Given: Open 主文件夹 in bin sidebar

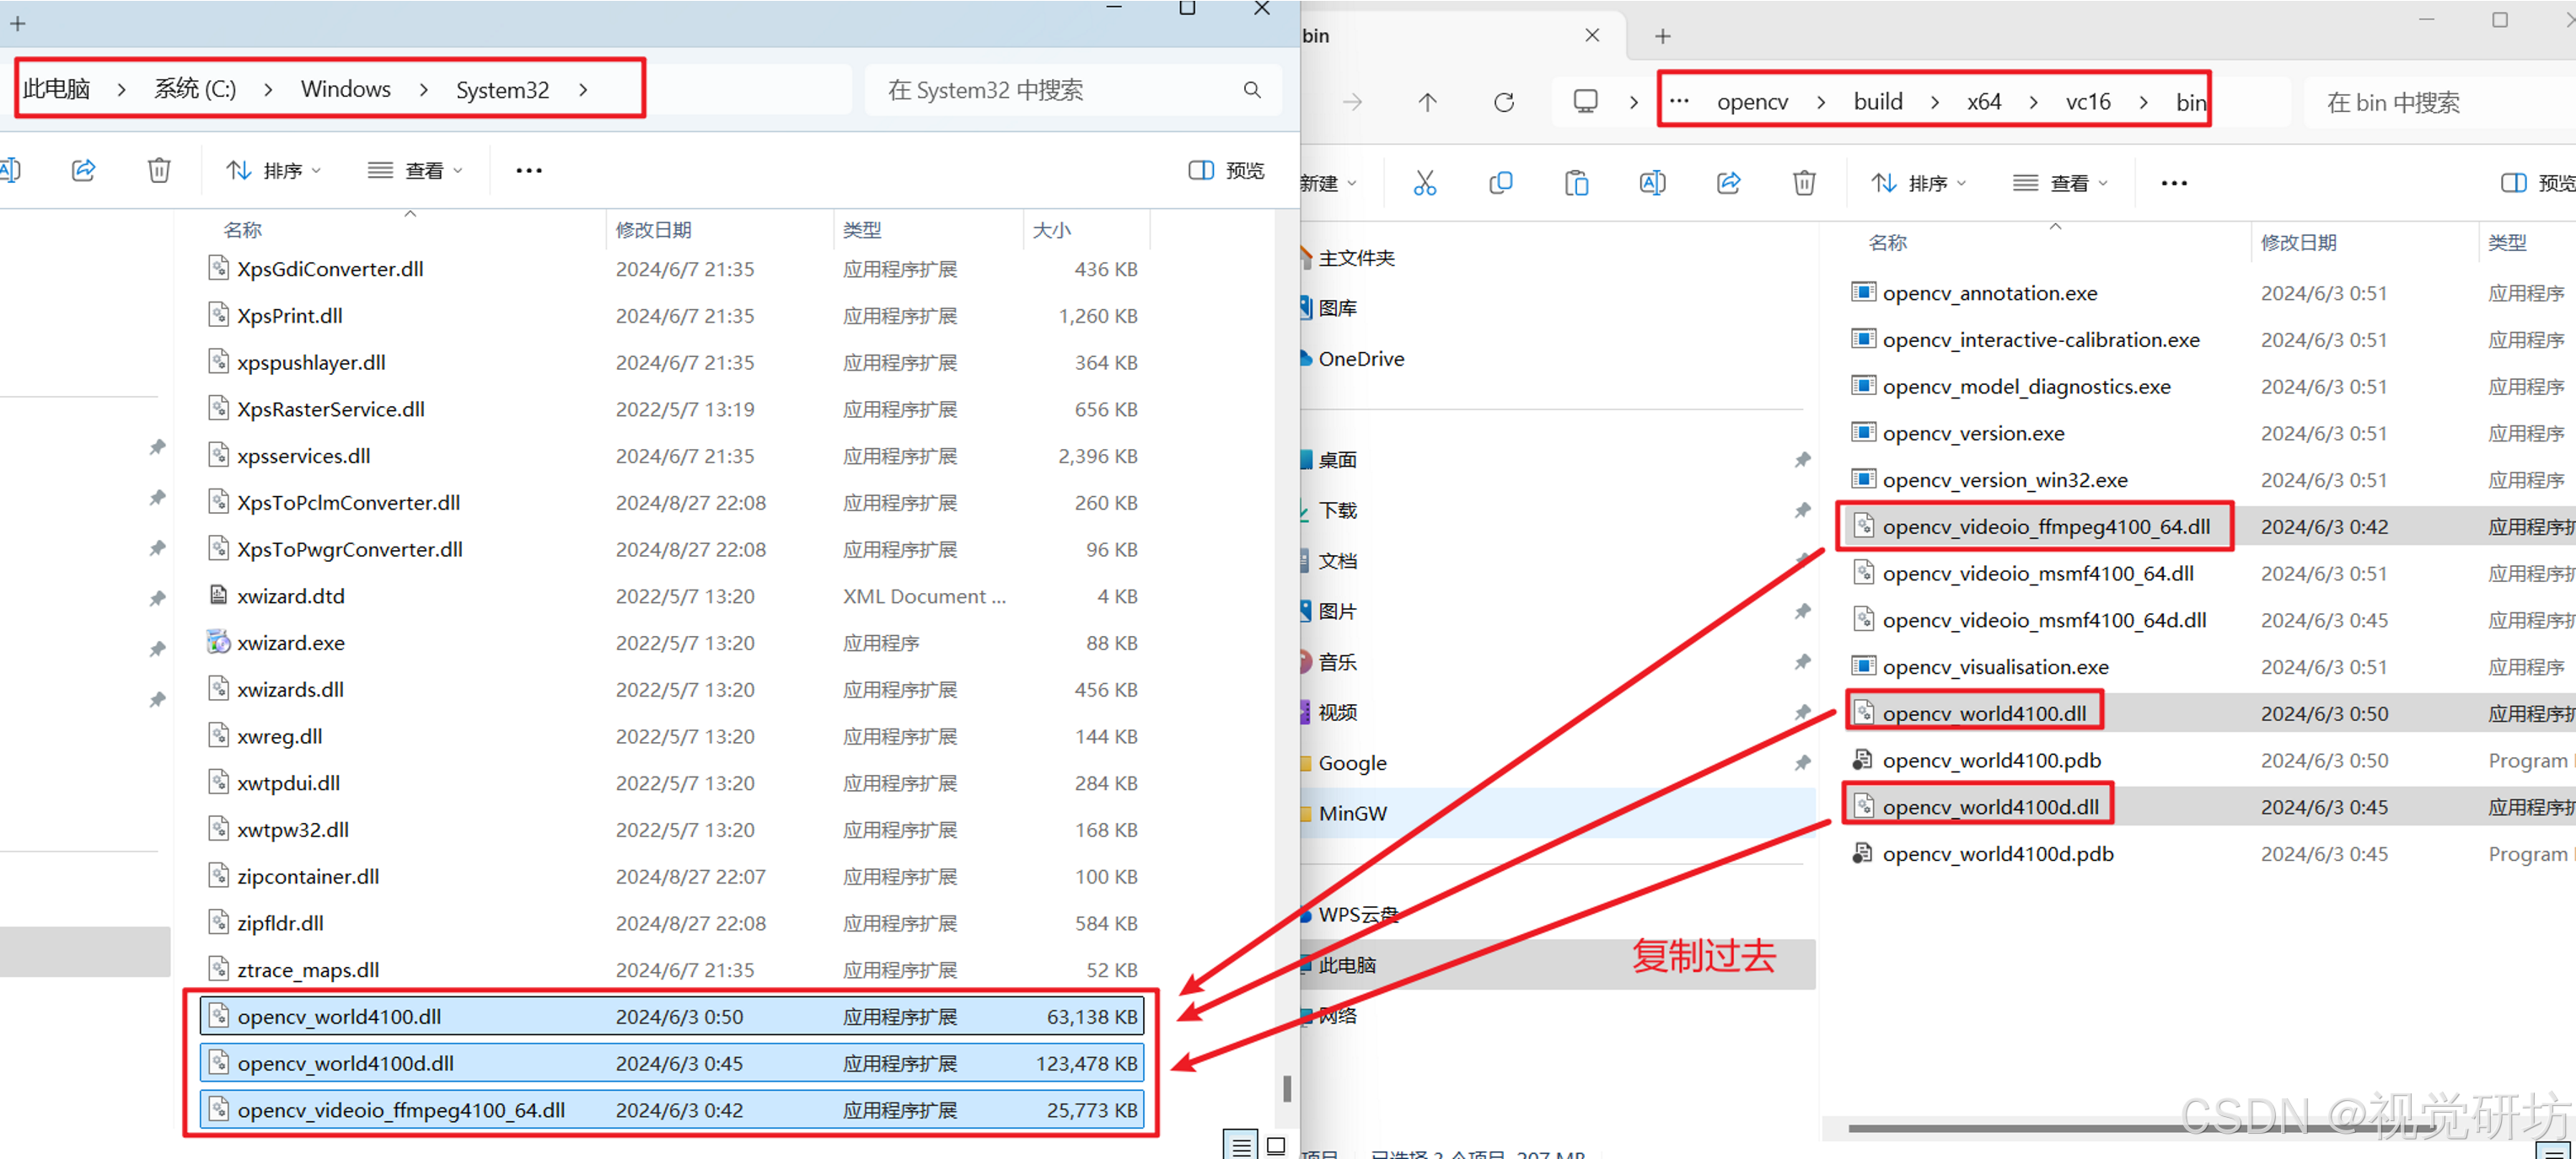Looking at the screenshot, I should point(1356,258).
